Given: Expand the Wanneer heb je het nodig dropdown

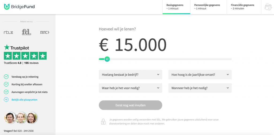Looking at the screenshot, I should click(200, 88).
